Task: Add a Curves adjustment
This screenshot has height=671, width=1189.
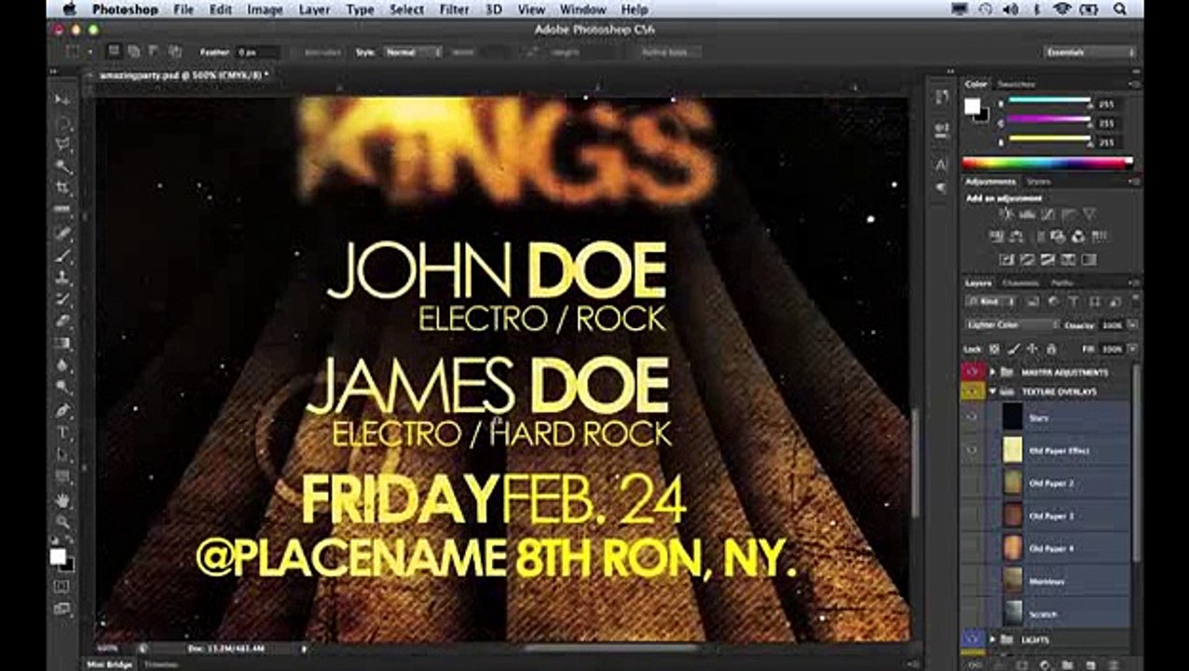Action: 1048,214
